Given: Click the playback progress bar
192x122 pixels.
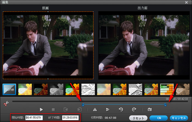Looking at the screenshot, I should pyautogui.click(x=100, y=101).
